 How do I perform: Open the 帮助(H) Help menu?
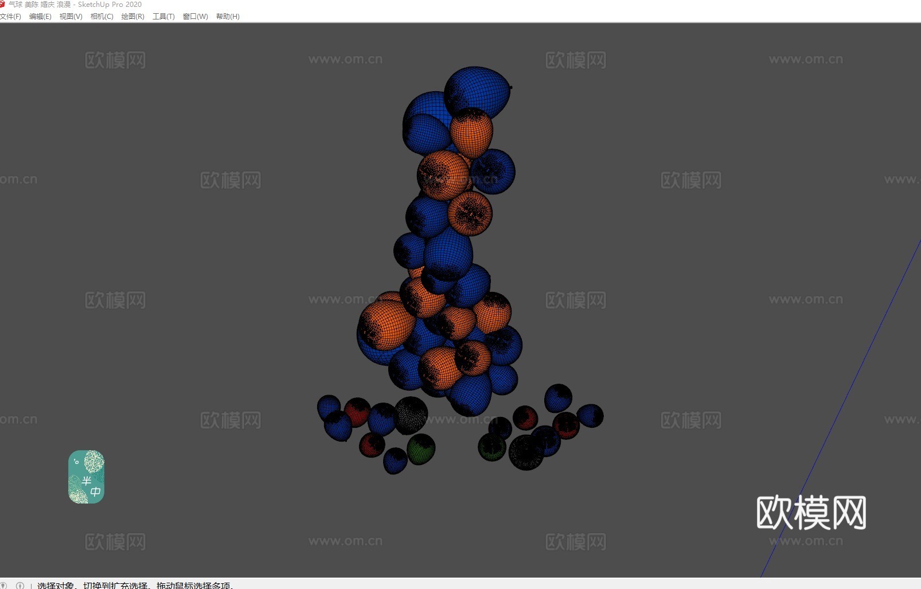(x=228, y=17)
